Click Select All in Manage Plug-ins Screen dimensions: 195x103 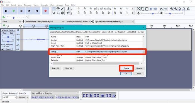(x=55, y=68)
